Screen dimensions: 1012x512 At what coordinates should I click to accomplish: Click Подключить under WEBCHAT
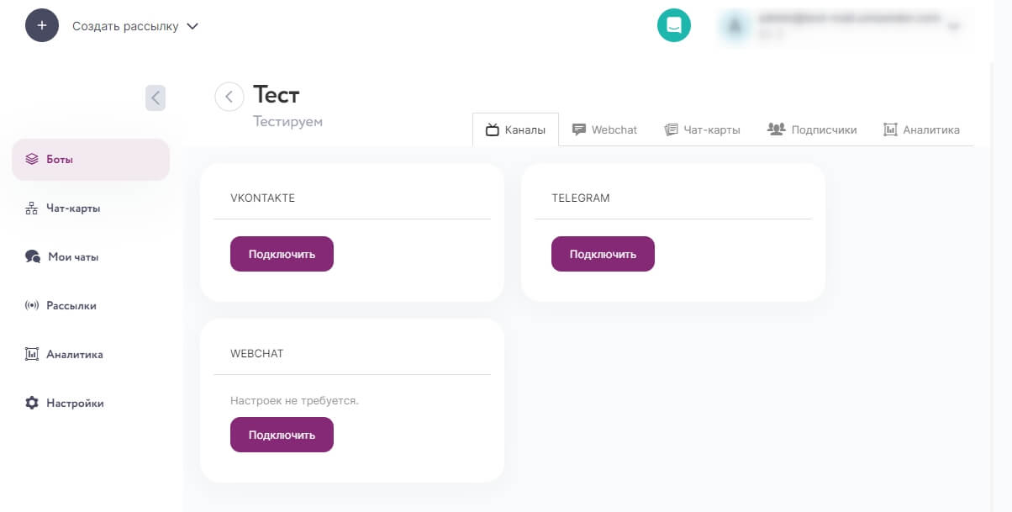tap(282, 435)
